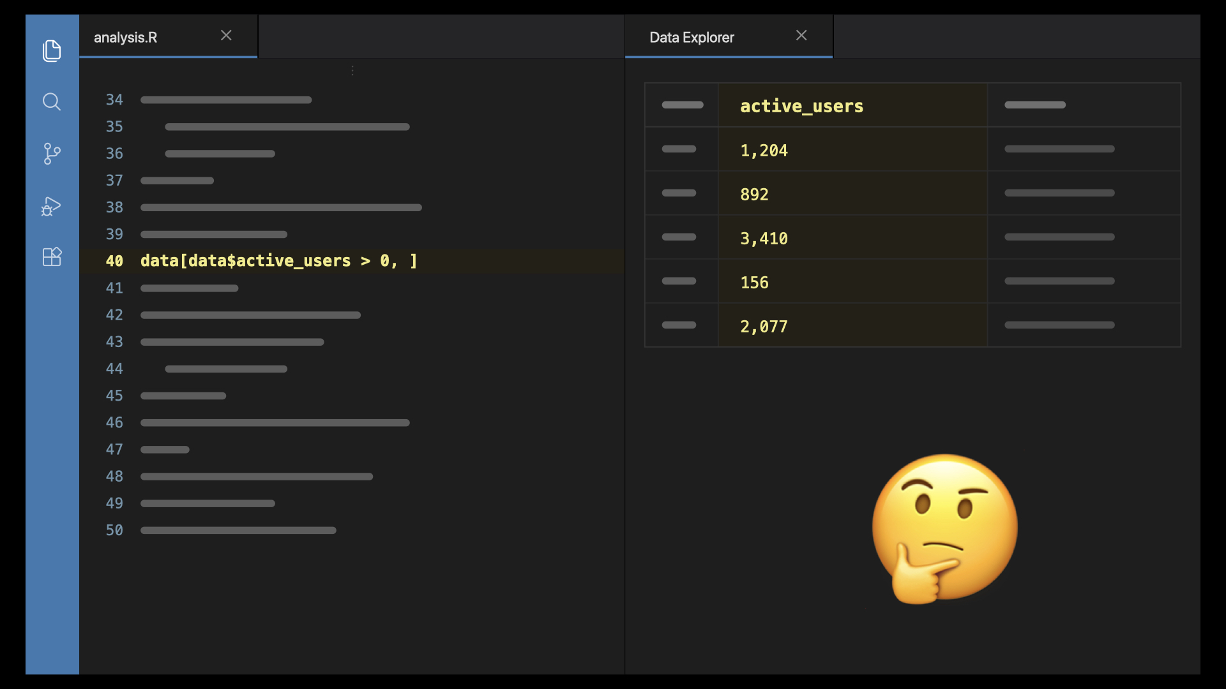The image size is (1226, 689).
Task: Select the 1,204 cell
Action: [852, 149]
